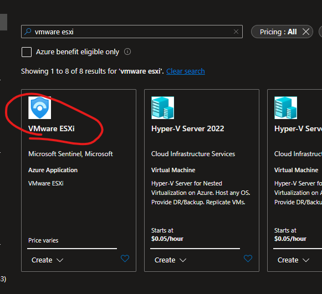
Task: Remove the Pricing : All filter
Action: [x=306, y=32]
